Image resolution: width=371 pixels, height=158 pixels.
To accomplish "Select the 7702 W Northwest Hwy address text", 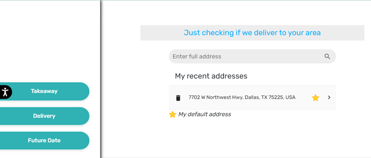I will click(242, 98).
